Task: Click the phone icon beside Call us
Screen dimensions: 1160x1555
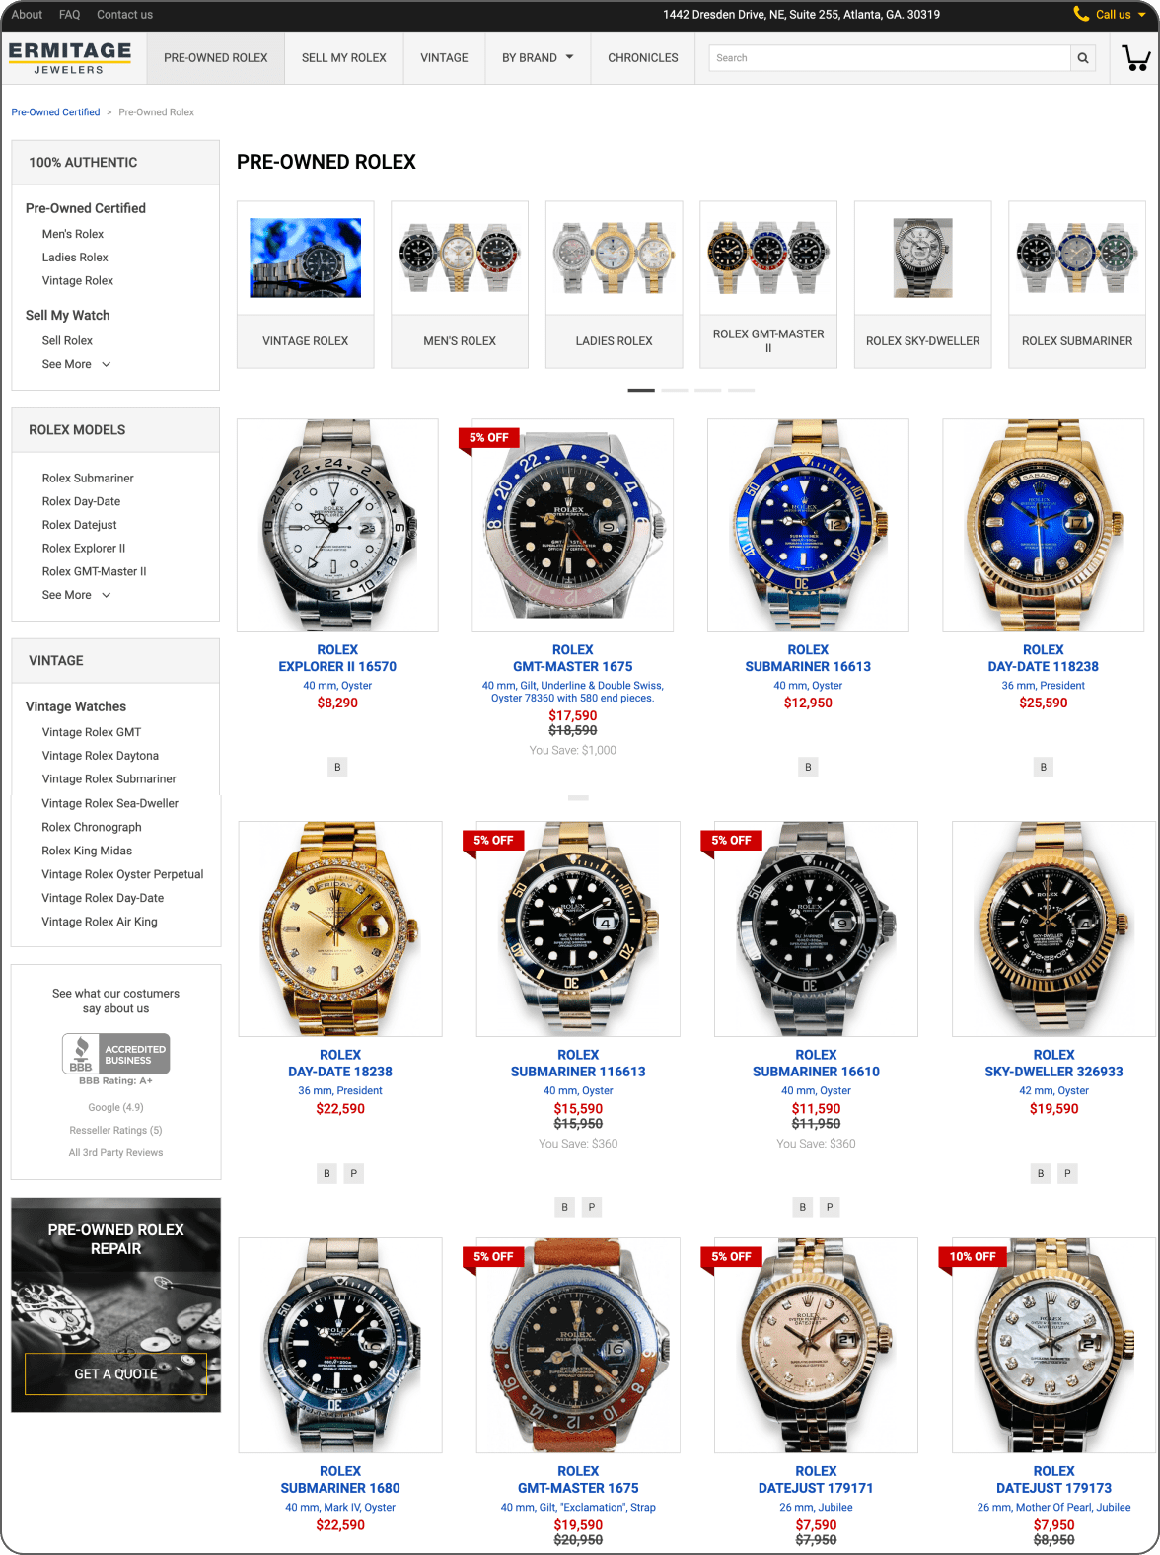Action: pyautogui.click(x=1081, y=14)
